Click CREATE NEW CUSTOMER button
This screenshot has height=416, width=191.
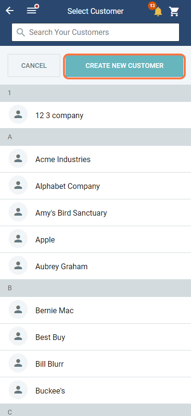(x=124, y=66)
